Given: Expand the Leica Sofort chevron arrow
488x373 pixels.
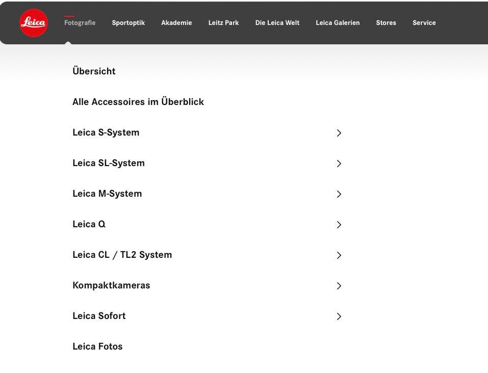Looking at the screenshot, I should pos(339,316).
